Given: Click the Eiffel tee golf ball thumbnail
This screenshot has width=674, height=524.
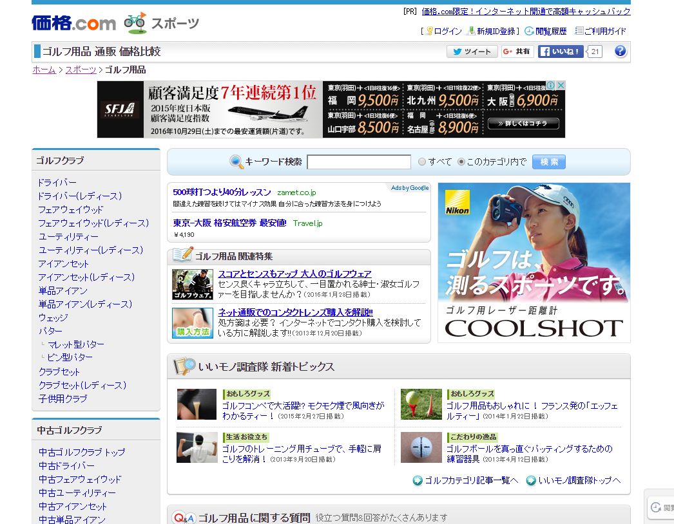Looking at the screenshot, I should coord(421,404).
